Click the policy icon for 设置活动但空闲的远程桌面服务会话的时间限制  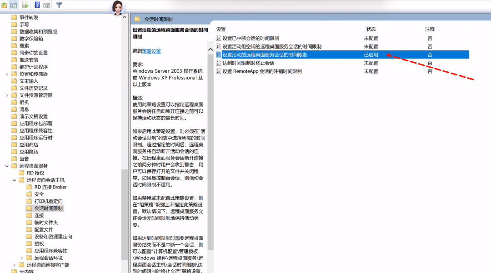[218, 46]
